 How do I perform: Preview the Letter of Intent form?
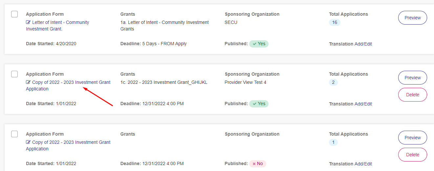(x=413, y=18)
